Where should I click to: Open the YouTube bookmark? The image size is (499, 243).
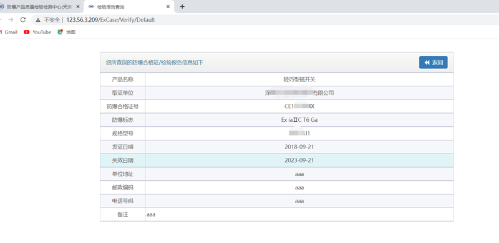tap(37, 32)
